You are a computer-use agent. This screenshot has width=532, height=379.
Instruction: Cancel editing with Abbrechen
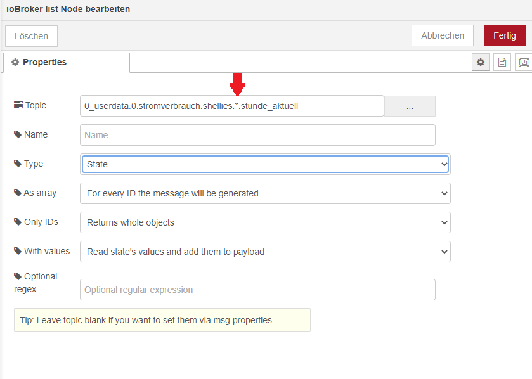[443, 35]
